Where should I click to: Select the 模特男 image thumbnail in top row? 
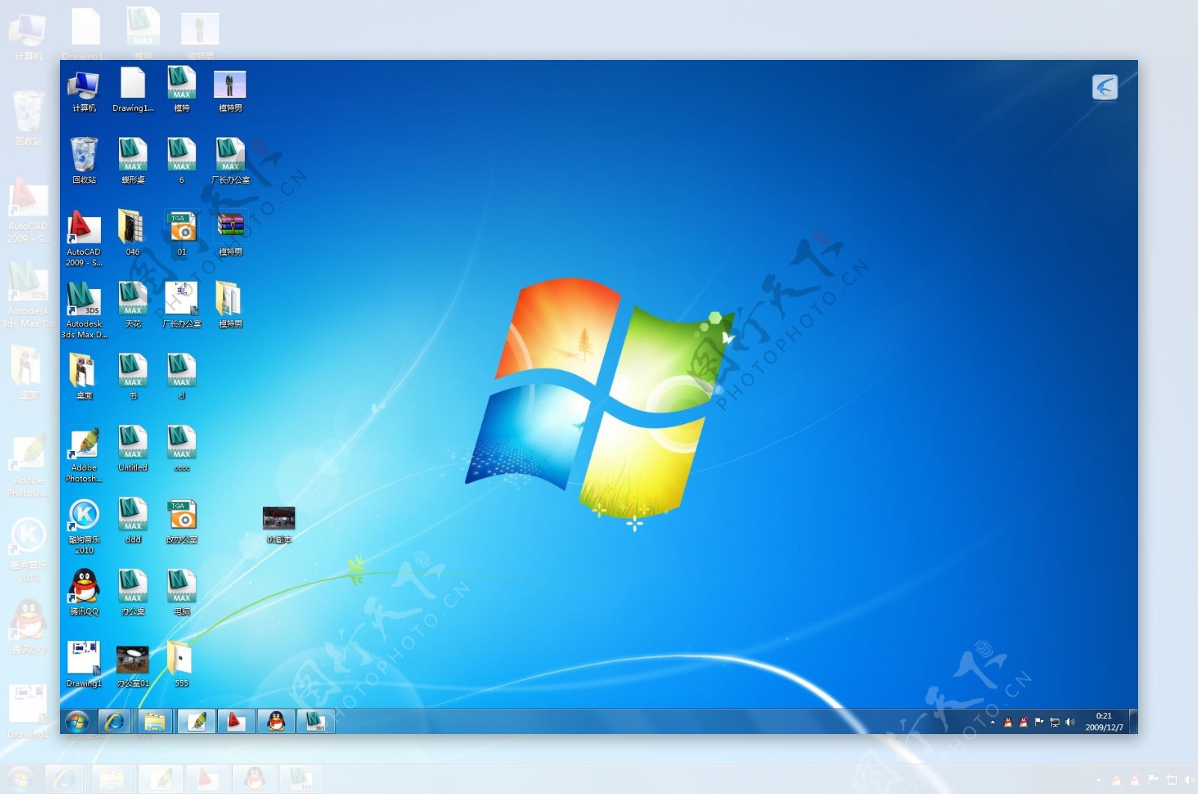coord(230,91)
